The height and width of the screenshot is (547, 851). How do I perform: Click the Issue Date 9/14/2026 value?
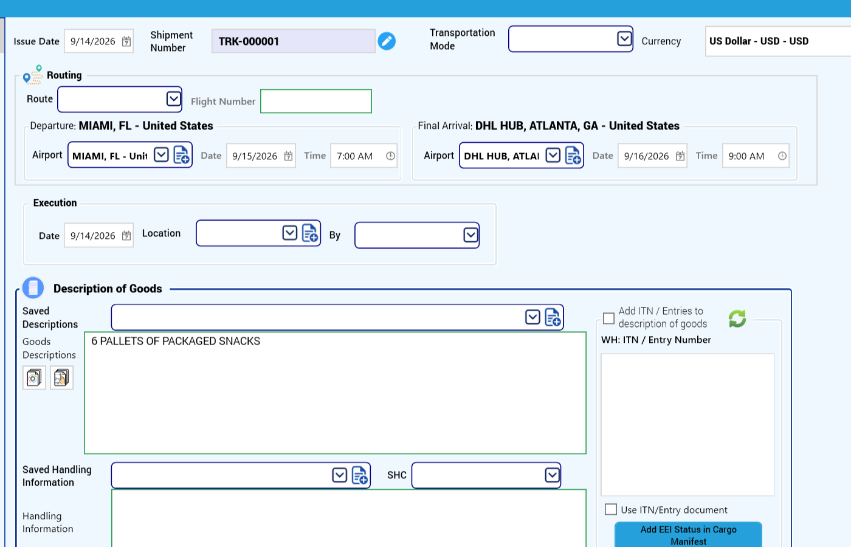click(x=93, y=41)
